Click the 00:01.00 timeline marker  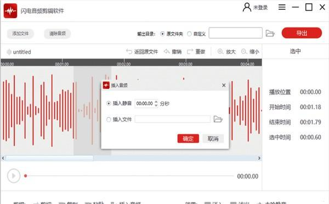(62, 64)
